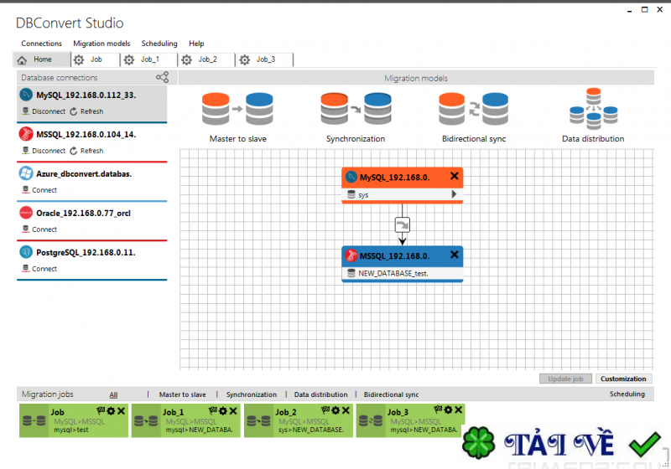This screenshot has width=671, height=469.
Task: Refresh the MySQL connection
Action: pyautogui.click(x=86, y=111)
